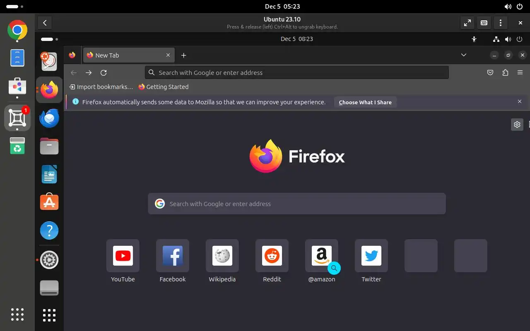This screenshot has height=331, width=530.
Task: Open guest network status icon
Action: pos(496,39)
